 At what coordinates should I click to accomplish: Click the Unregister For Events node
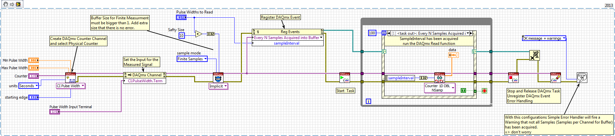pyautogui.click(x=534, y=55)
